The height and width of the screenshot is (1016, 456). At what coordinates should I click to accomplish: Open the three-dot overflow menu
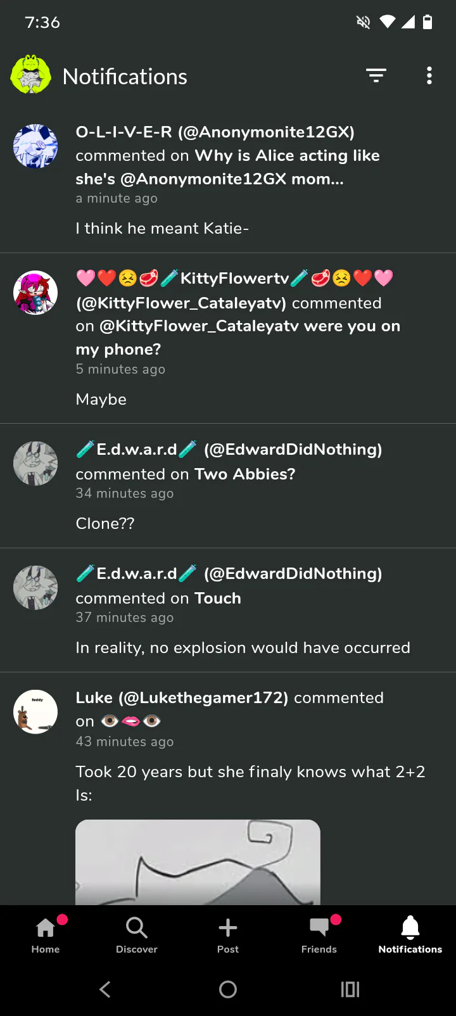429,76
